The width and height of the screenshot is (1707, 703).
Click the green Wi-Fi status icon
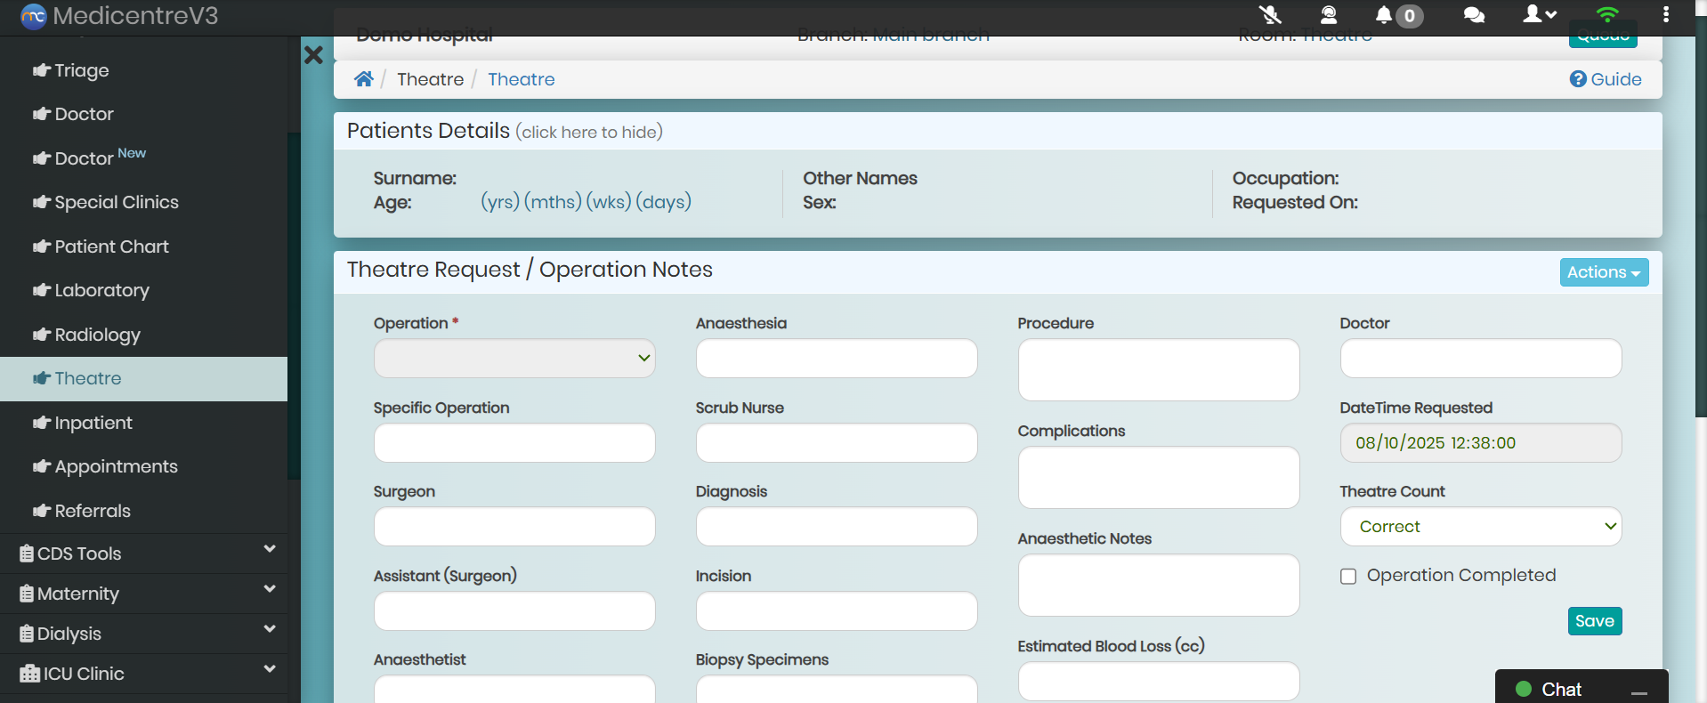click(1606, 15)
